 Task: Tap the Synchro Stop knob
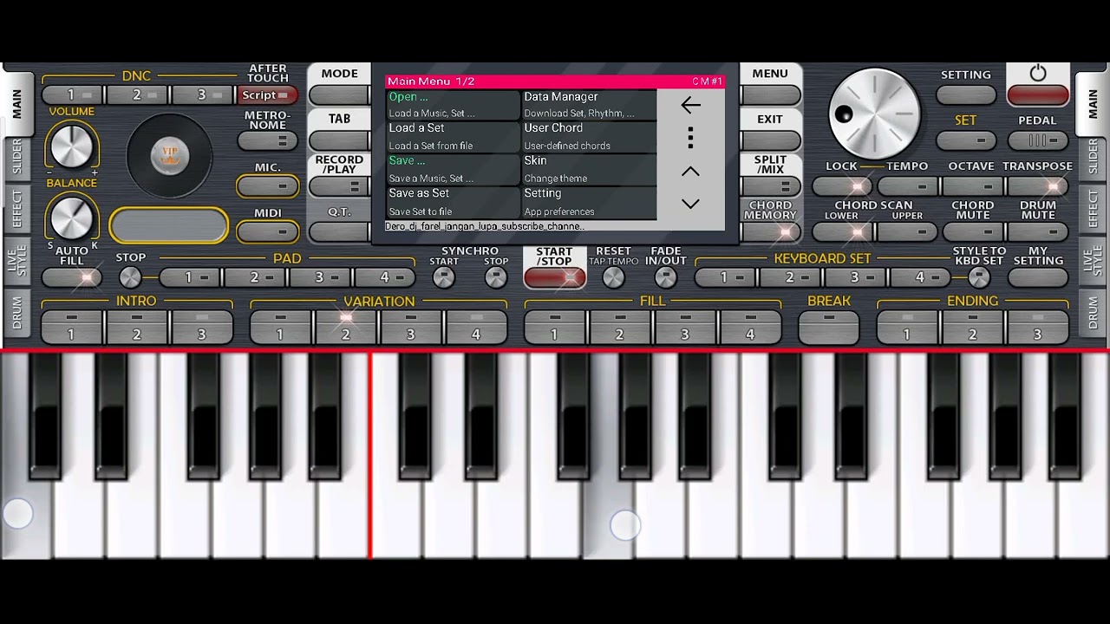click(495, 277)
